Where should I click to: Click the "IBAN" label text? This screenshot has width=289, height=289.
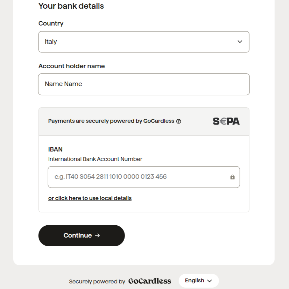click(55, 149)
